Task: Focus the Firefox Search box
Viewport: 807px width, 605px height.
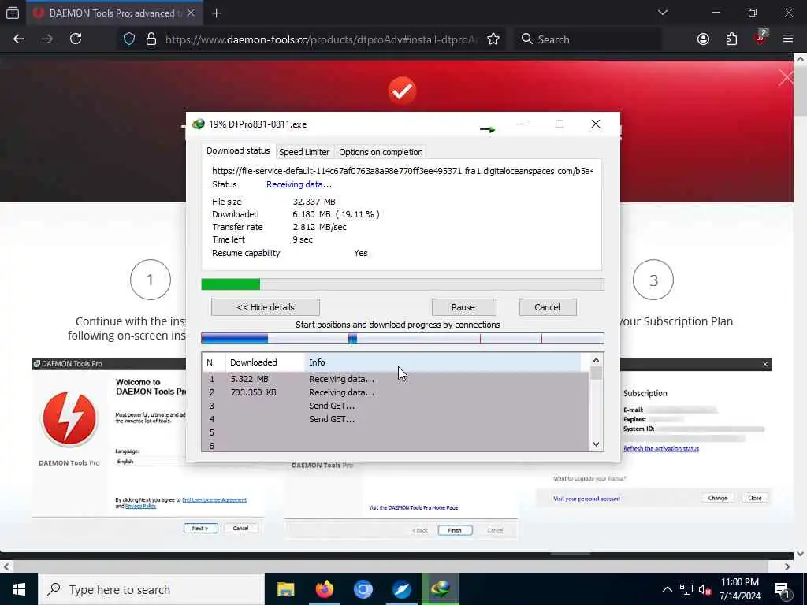Action: [588, 39]
